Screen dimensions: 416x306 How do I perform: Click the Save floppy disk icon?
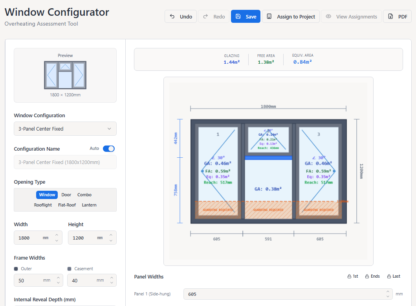pos(238,17)
